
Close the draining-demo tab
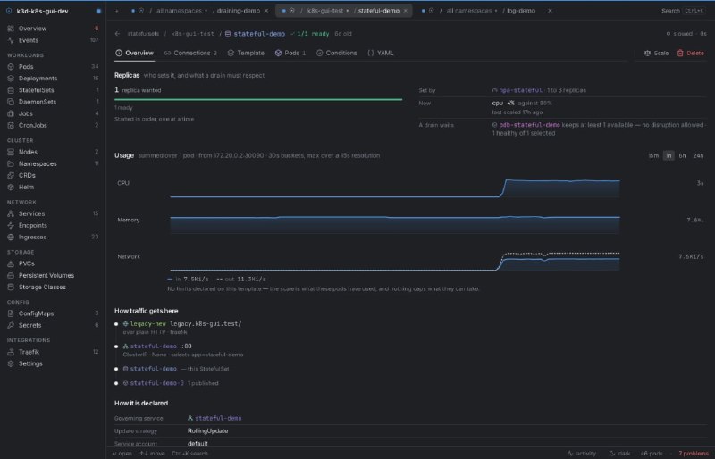[x=266, y=11]
